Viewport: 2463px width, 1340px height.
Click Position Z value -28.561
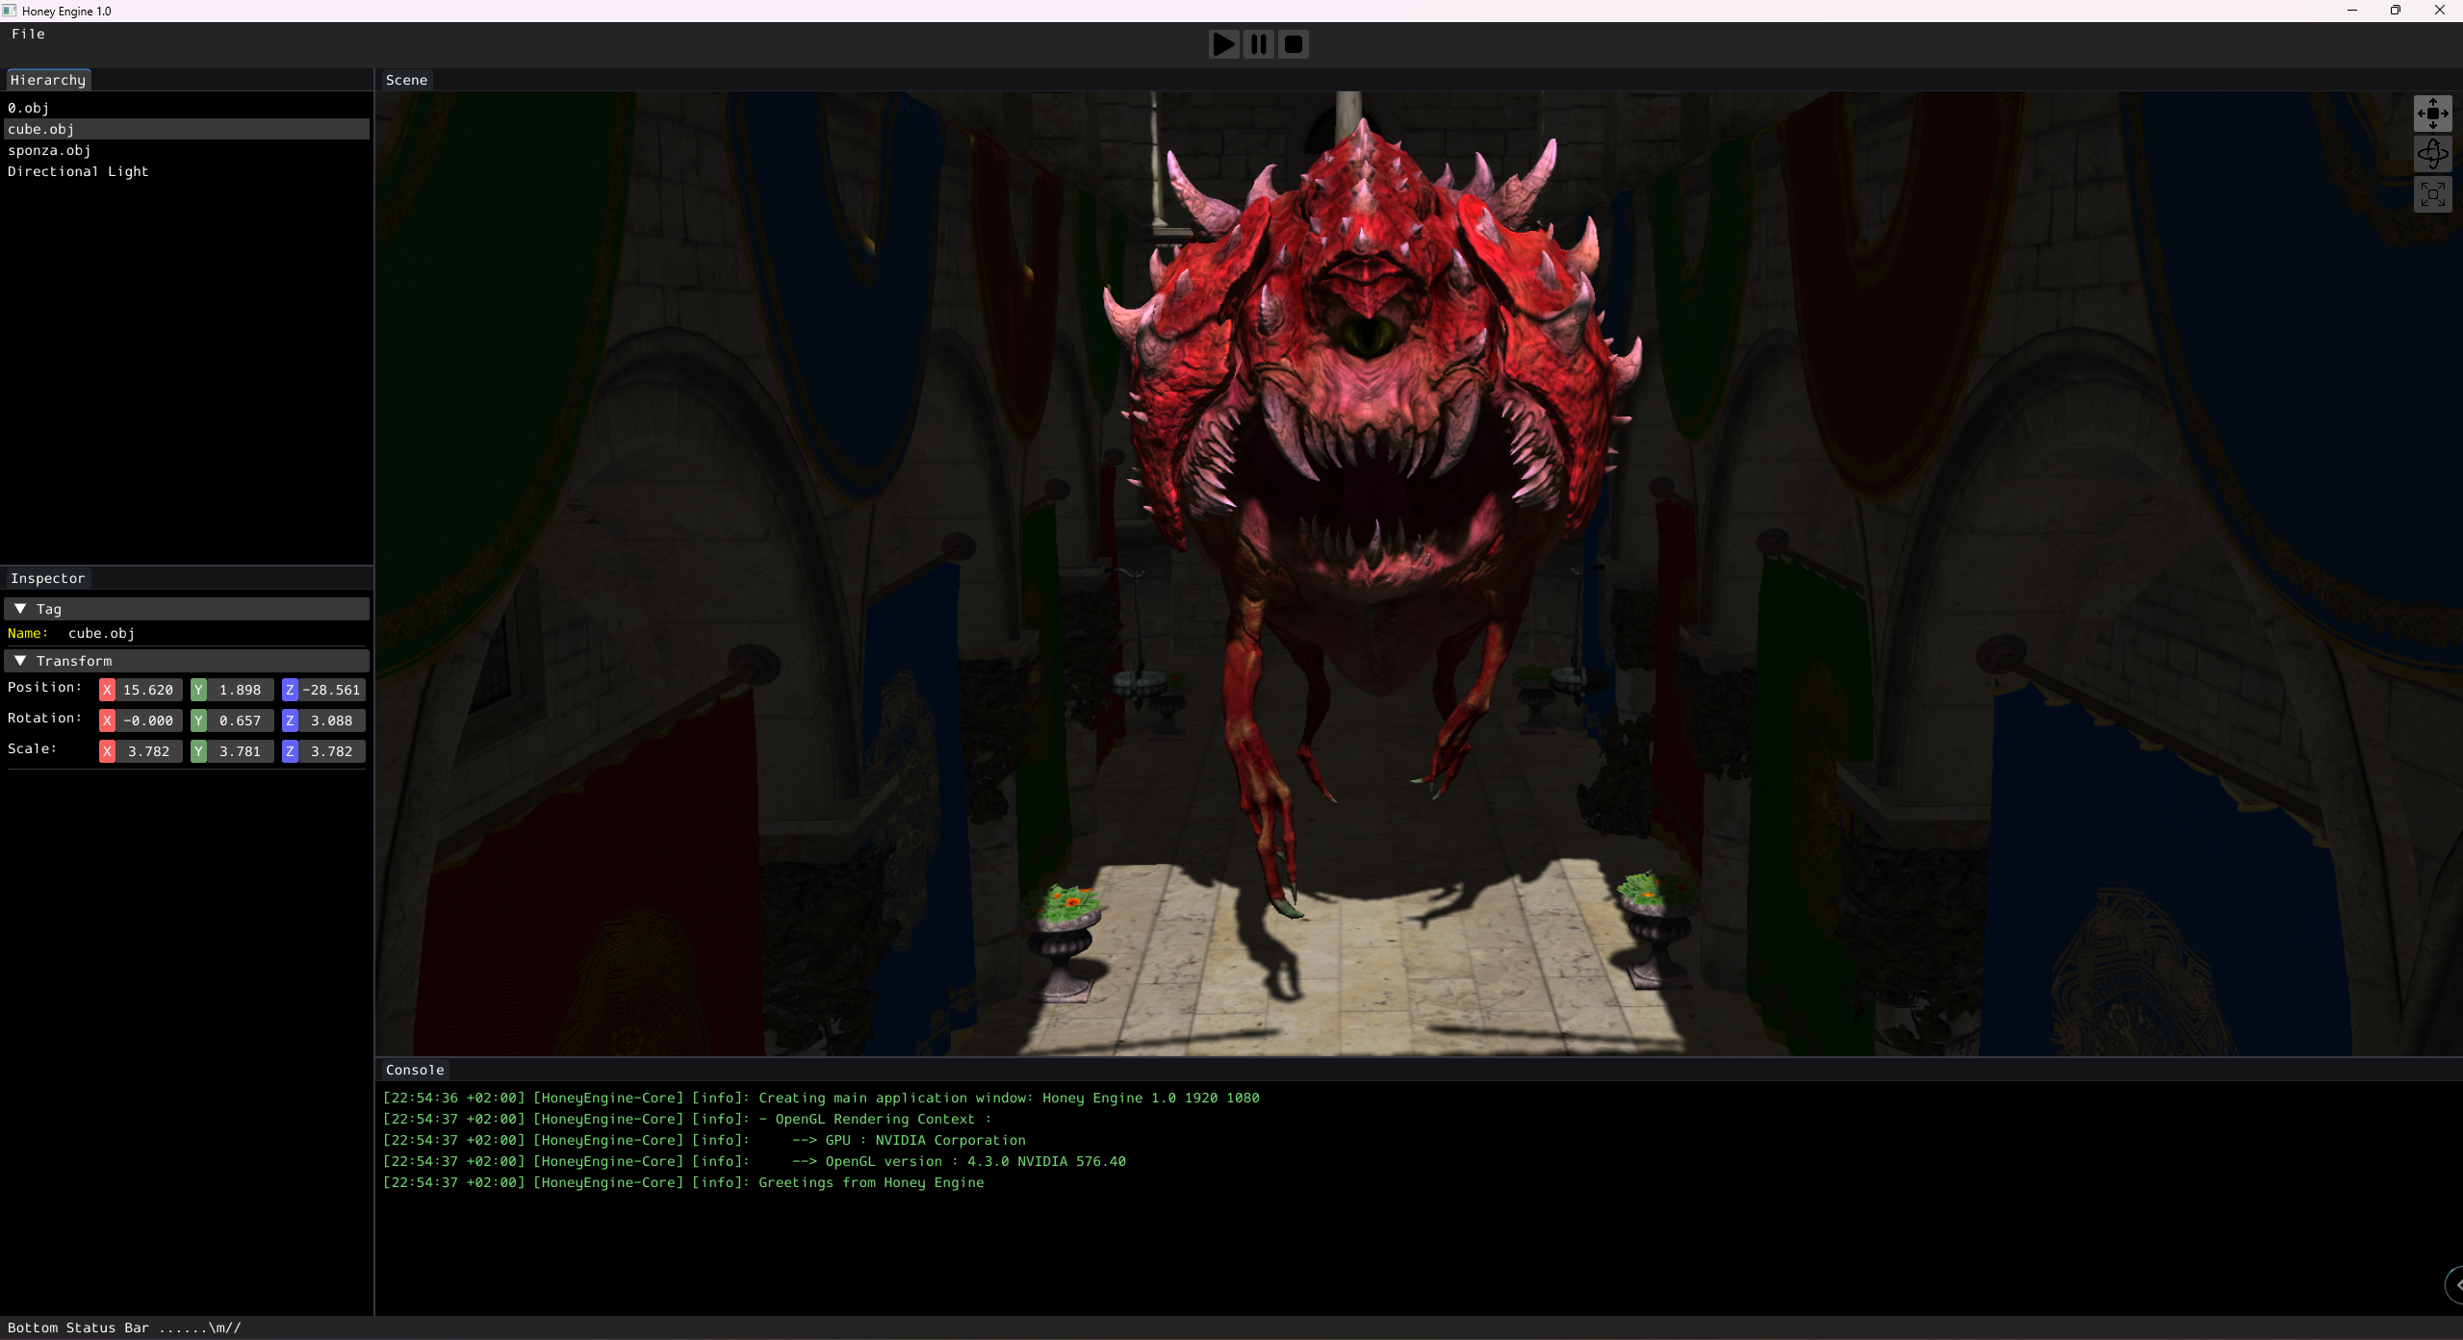331,690
